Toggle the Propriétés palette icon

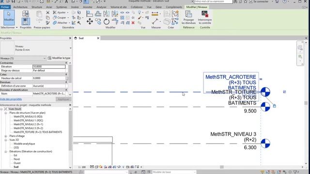pyautogui.click(x=26, y=21)
